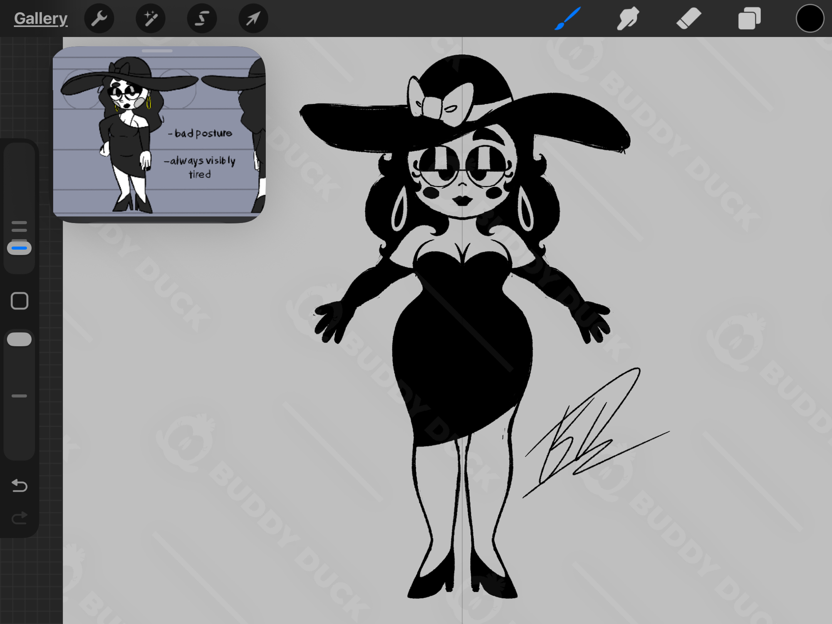
Task: Tap the brush opacity slider handle
Action: (19, 339)
